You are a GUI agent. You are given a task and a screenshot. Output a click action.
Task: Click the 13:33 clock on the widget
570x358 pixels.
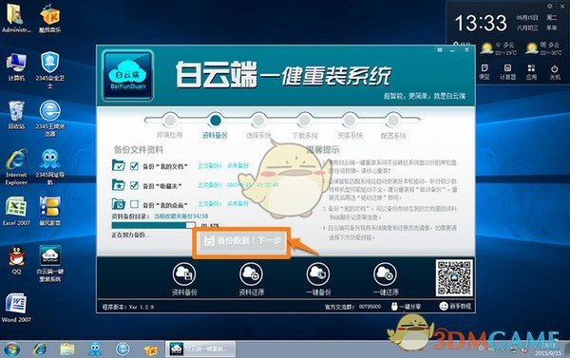click(x=480, y=23)
